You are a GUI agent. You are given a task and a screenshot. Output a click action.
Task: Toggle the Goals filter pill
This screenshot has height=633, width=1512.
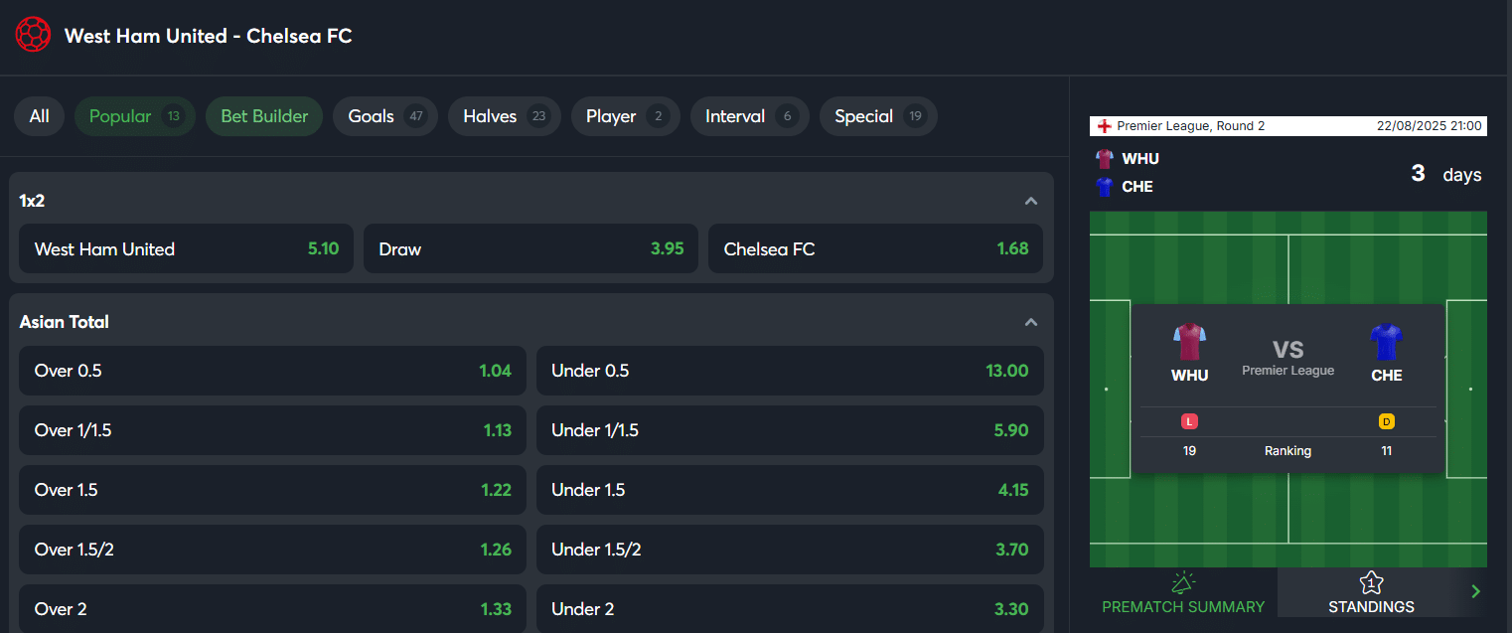click(x=384, y=116)
